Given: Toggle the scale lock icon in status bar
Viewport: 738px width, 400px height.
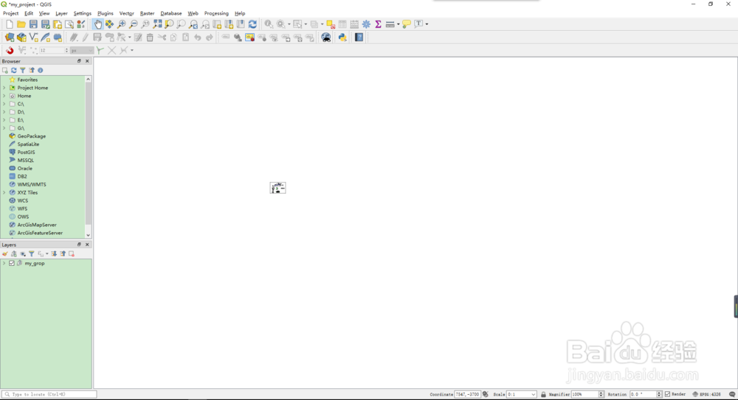Looking at the screenshot, I should (x=543, y=394).
